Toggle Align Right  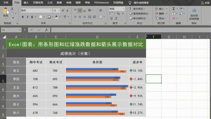coord(85,17)
